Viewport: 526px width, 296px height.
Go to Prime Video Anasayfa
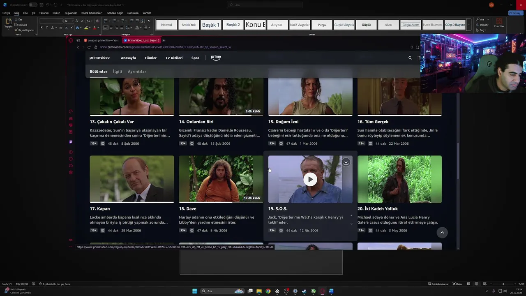128,58
